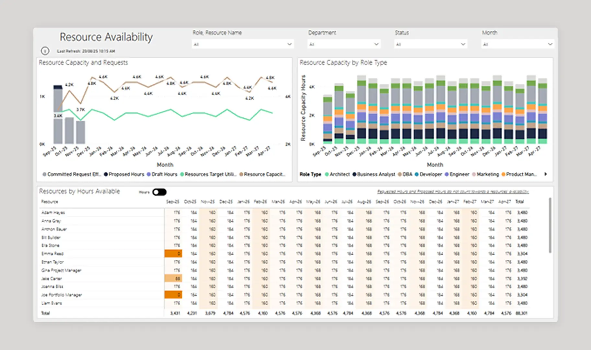Click the Developer legend marker

(417, 174)
